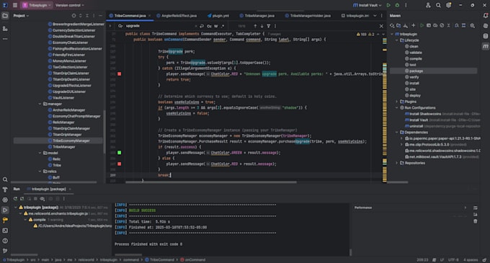Open IDE settings gear in title bar

(x=448, y=5)
